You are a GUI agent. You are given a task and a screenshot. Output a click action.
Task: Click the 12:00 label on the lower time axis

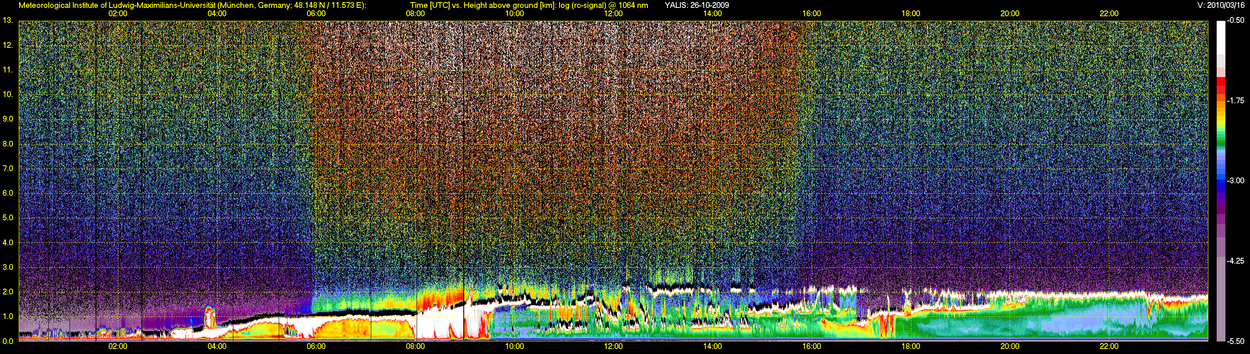point(613,346)
